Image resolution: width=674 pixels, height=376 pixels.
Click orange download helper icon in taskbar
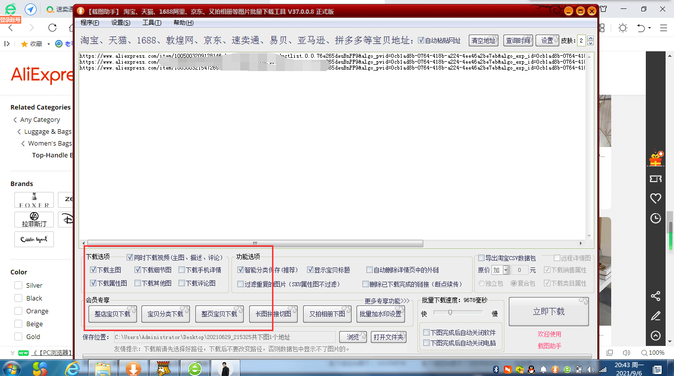(x=133, y=369)
